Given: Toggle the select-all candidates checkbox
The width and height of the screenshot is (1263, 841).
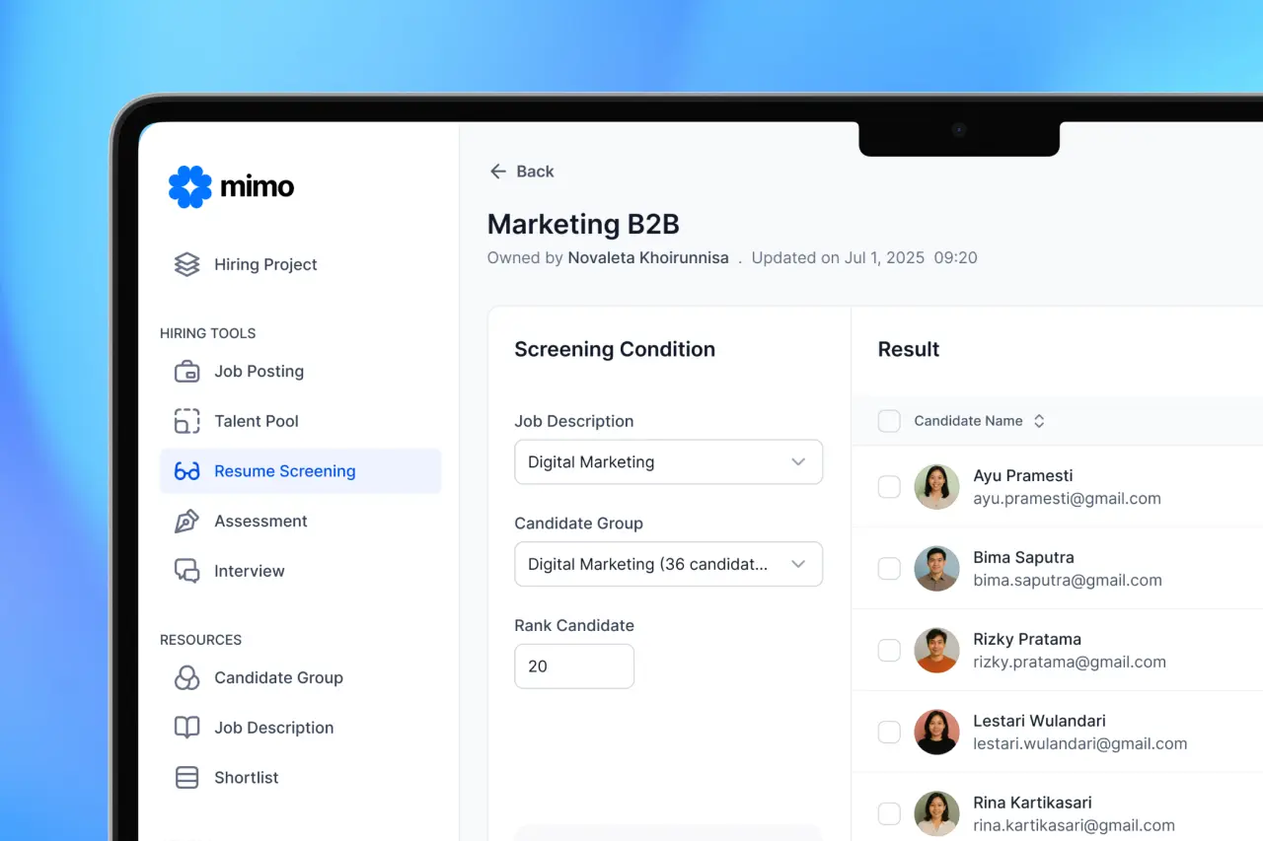Looking at the screenshot, I should [x=889, y=421].
